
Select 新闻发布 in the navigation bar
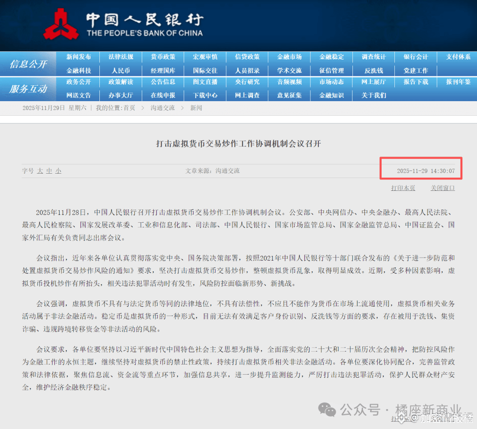79,57
